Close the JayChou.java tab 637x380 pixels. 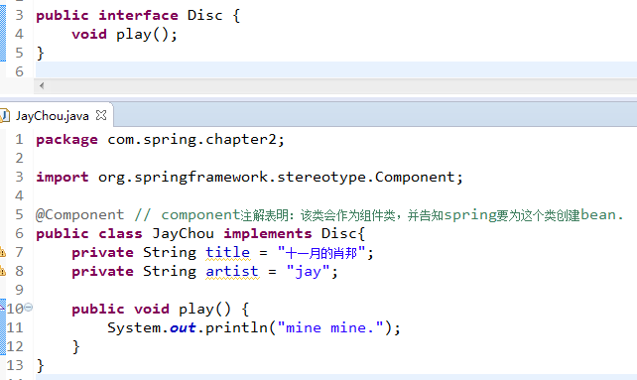click(x=101, y=115)
